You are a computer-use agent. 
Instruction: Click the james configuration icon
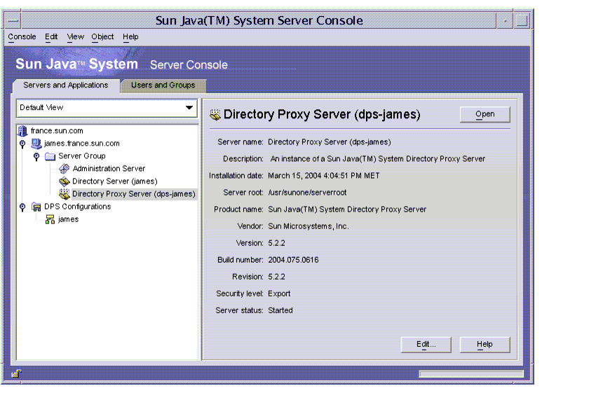[x=50, y=219]
